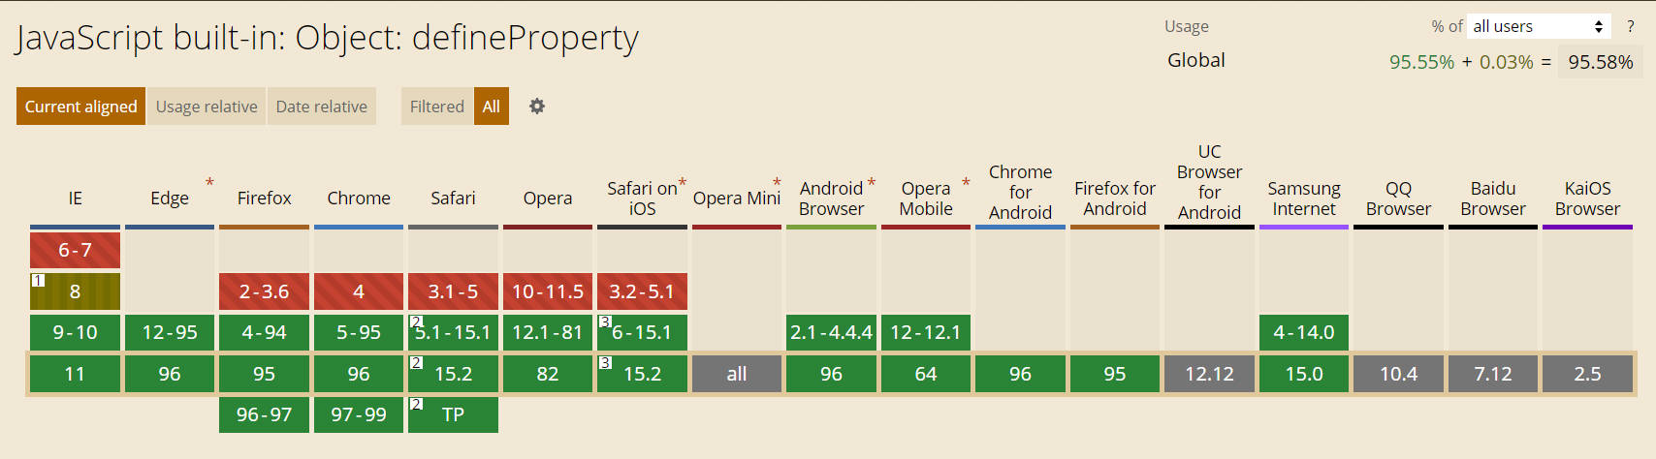The width and height of the screenshot is (1656, 459).
Task: Click note 1 marker on IE 8
Action: (x=38, y=281)
